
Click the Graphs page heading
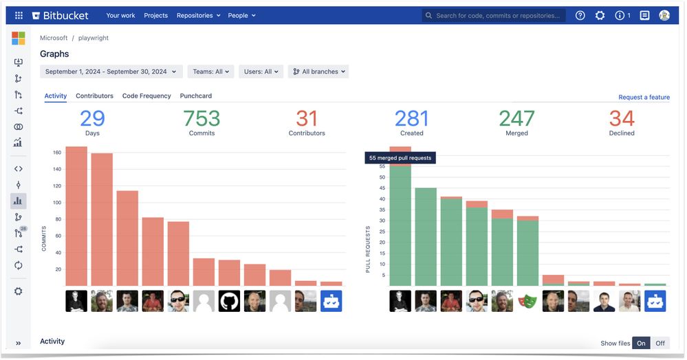point(54,54)
